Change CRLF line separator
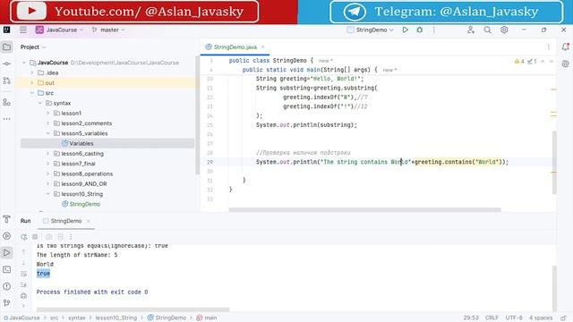The height and width of the screenshot is (322, 573). [x=492, y=318]
